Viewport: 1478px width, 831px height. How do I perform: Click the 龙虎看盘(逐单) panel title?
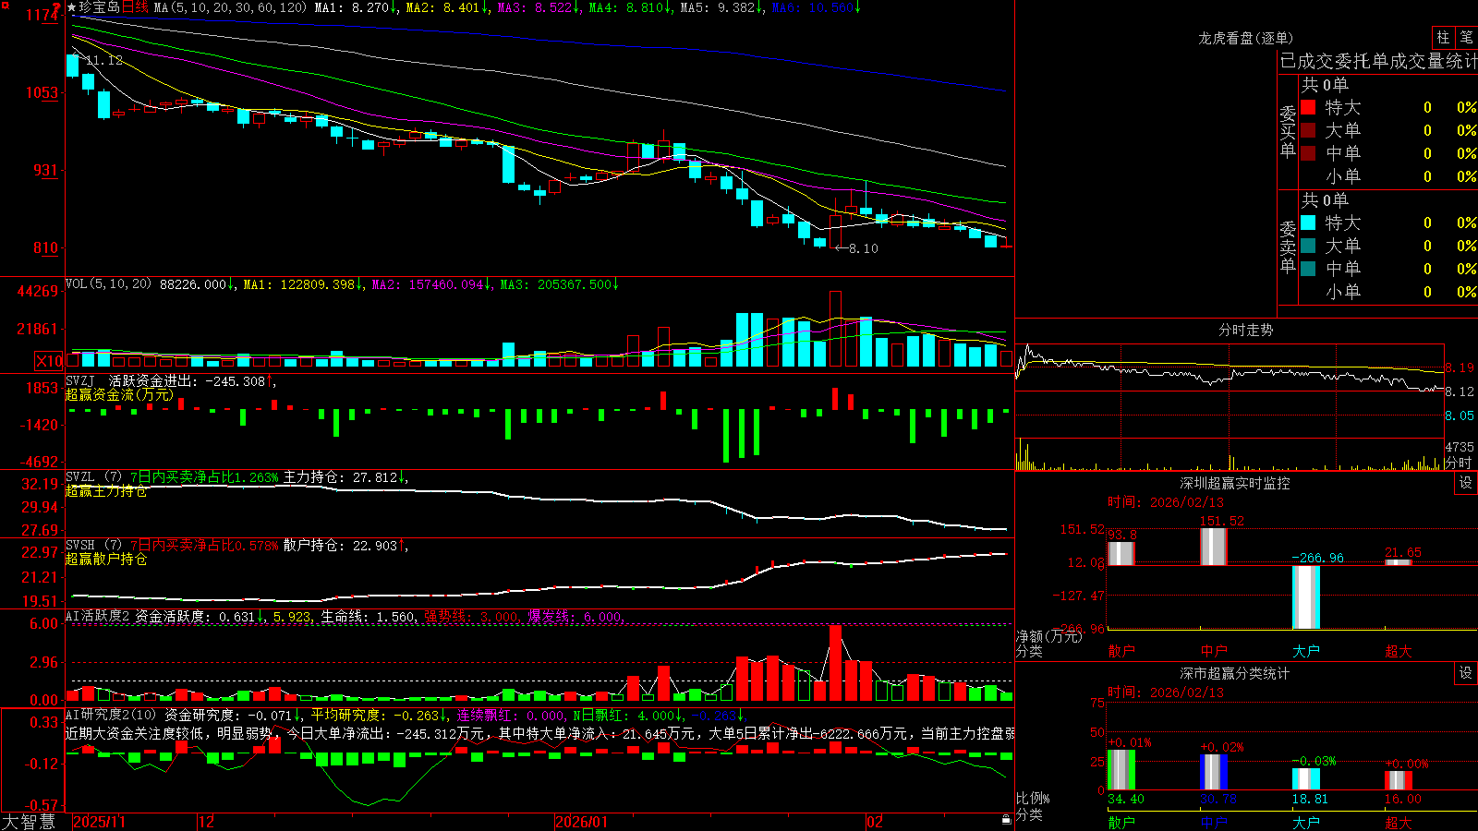(x=1246, y=38)
